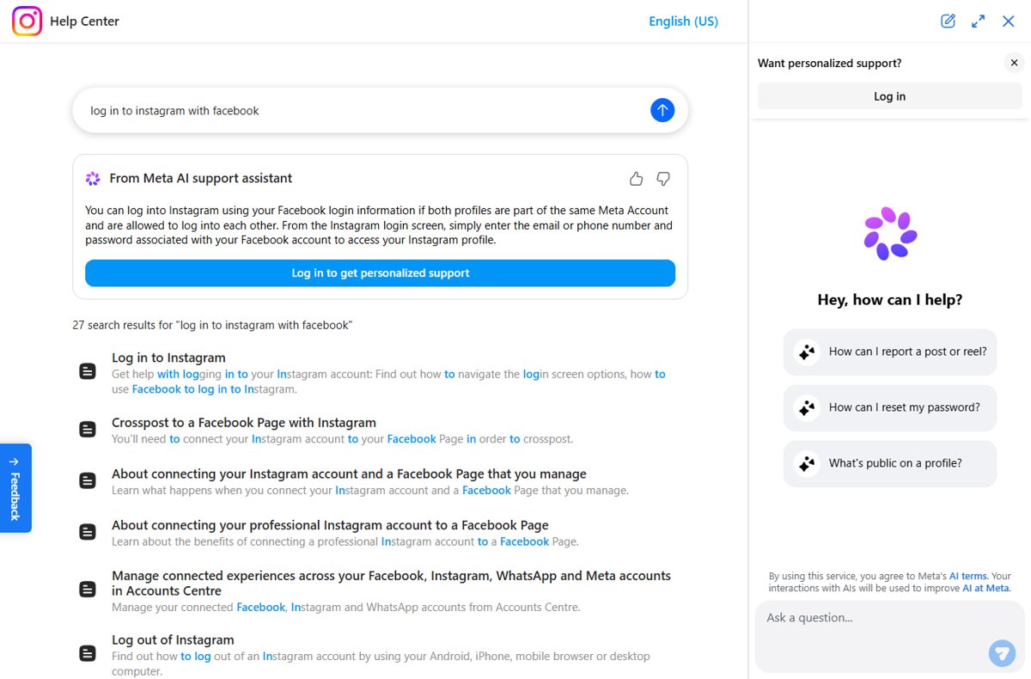Click document icon beside Facebook Page that you manage
The width and height of the screenshot is (1031, 679).
coord(87,480)
